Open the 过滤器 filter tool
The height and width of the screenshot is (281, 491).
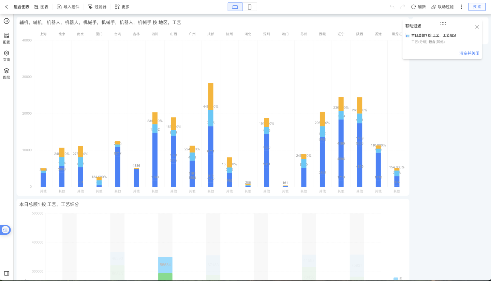(97, 7)
